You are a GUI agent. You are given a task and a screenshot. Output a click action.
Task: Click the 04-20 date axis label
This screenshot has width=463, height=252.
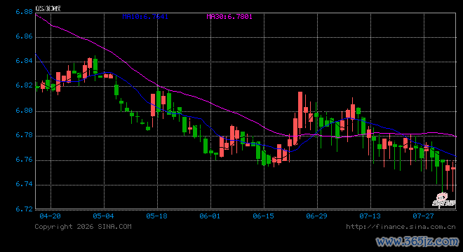51,216
